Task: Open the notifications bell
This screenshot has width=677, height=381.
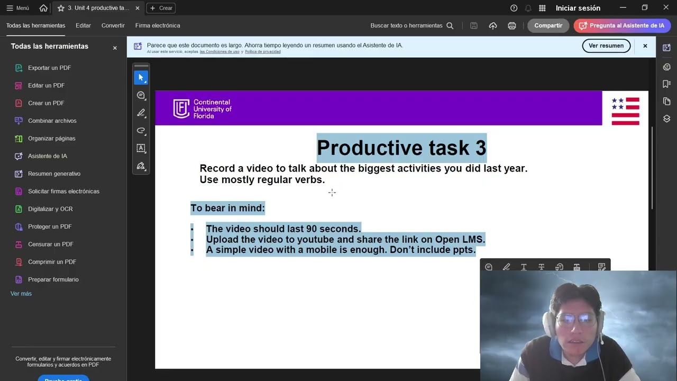Action: pos(528,8)
